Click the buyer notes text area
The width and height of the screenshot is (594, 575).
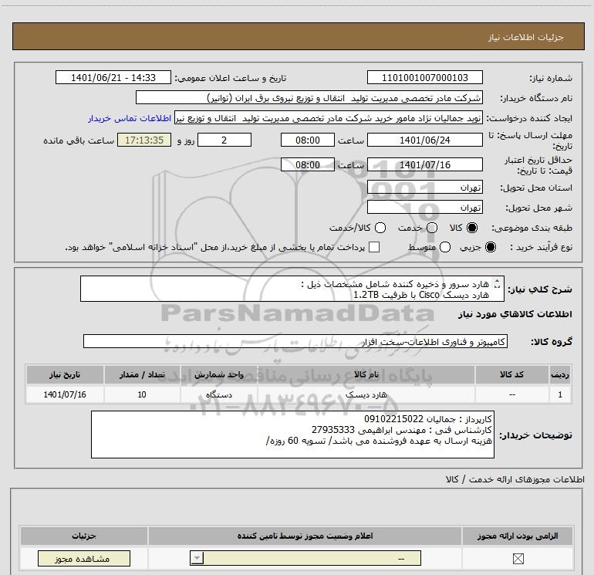point(292,435)
